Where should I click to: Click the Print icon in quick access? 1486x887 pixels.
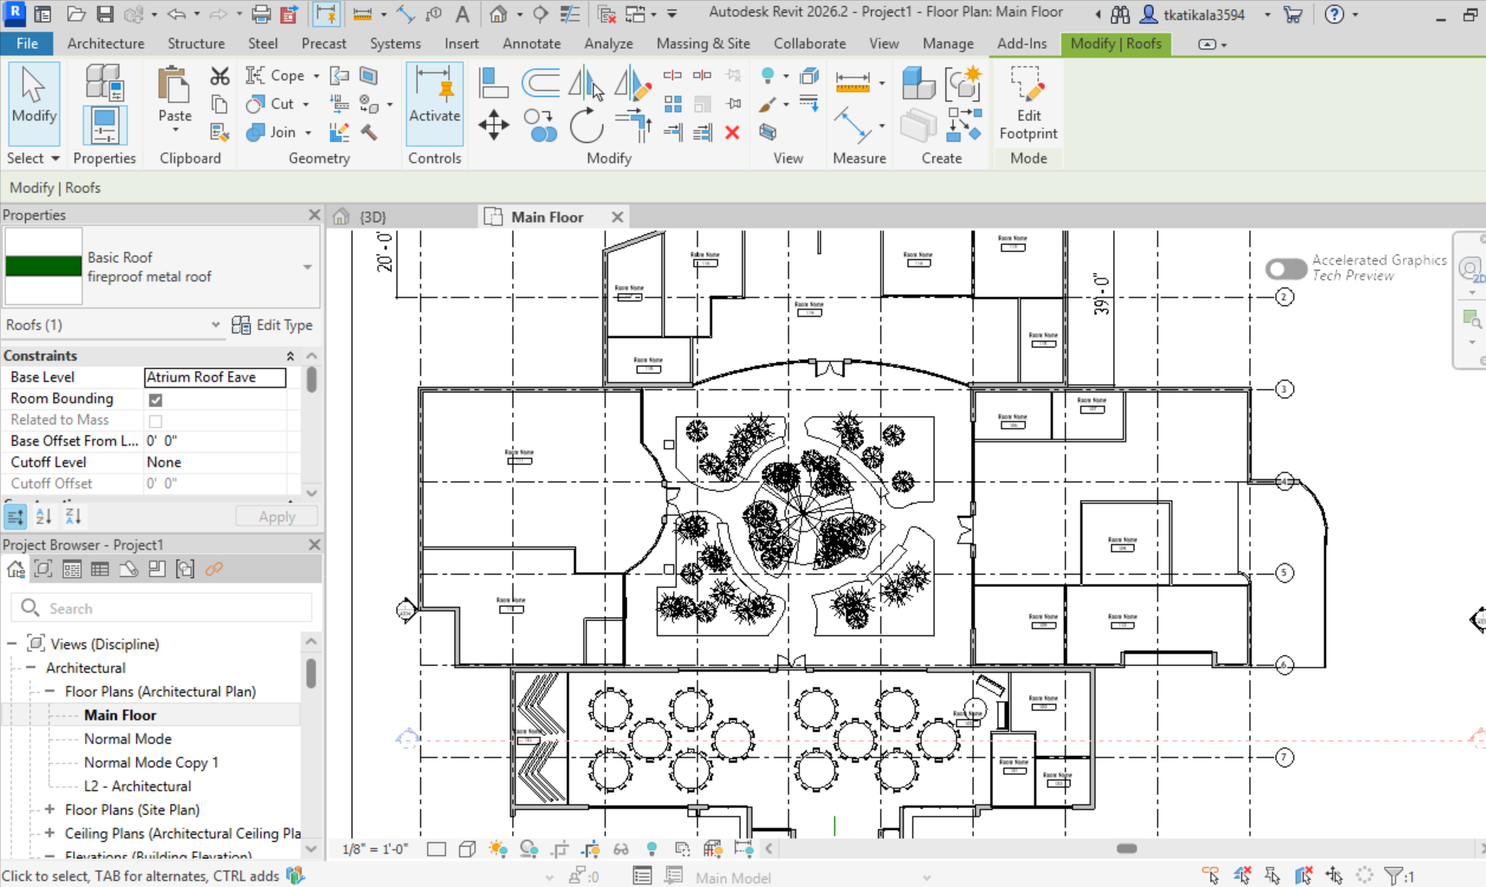[261, 14]
